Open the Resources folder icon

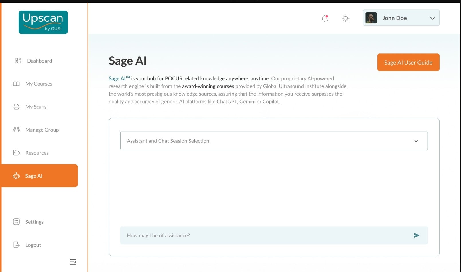point(17,153)
